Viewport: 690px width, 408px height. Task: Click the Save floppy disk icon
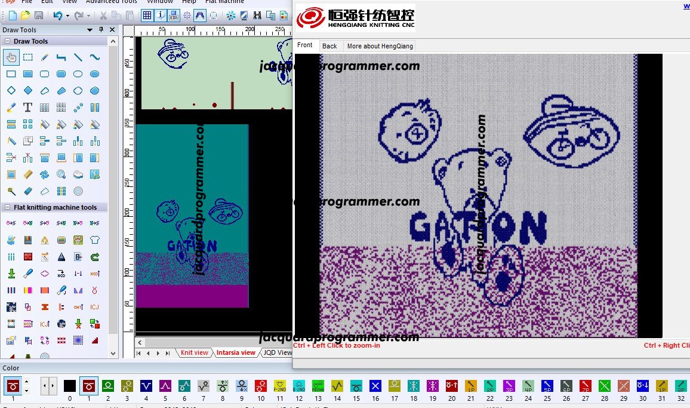point(38,16)
